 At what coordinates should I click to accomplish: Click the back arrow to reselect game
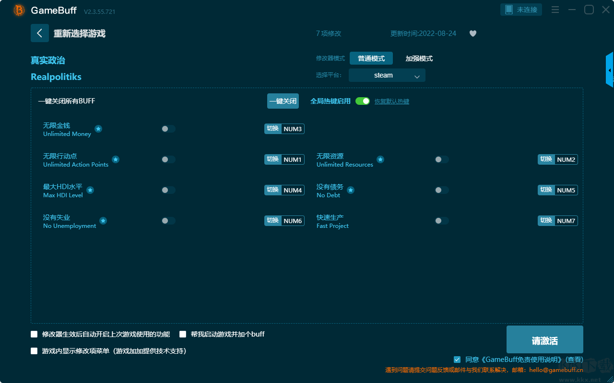[x=40, y=33]
